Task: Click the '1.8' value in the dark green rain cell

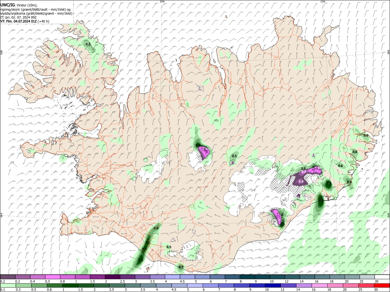Action: point(328,184)
